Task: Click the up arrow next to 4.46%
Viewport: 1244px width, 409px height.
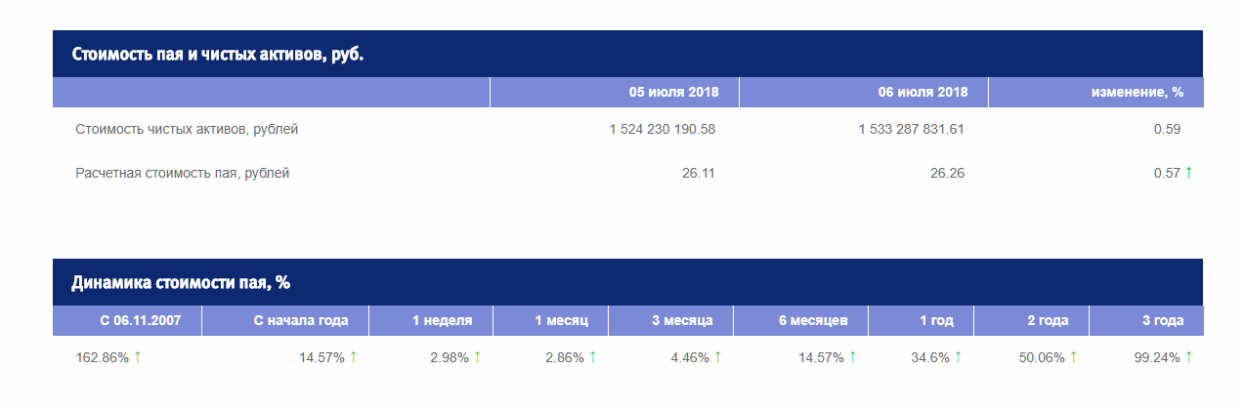Action: (717, 357)
